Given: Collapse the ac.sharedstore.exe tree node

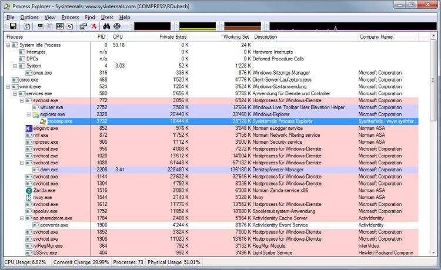Looking at the screenshot, I should tap(22, 218).
